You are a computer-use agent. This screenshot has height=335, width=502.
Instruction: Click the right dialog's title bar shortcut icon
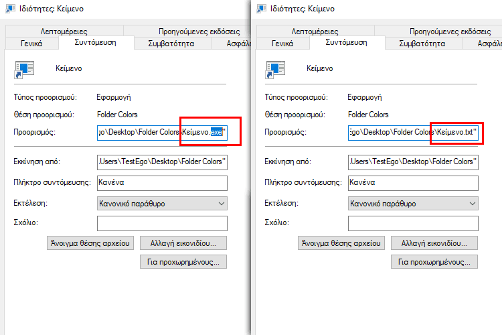pyautogui.click(x=261, y=8)
